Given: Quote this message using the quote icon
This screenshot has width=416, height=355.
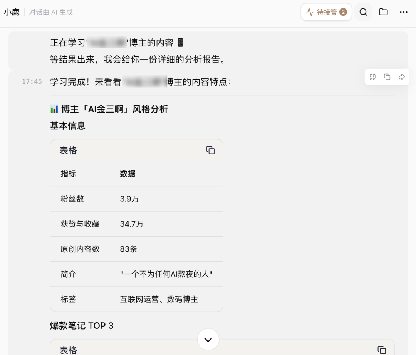Looking at the screenshot, I should pyautogui.click(x=372, y=77).
